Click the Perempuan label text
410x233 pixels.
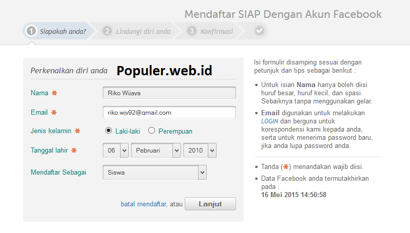[175, 131]
